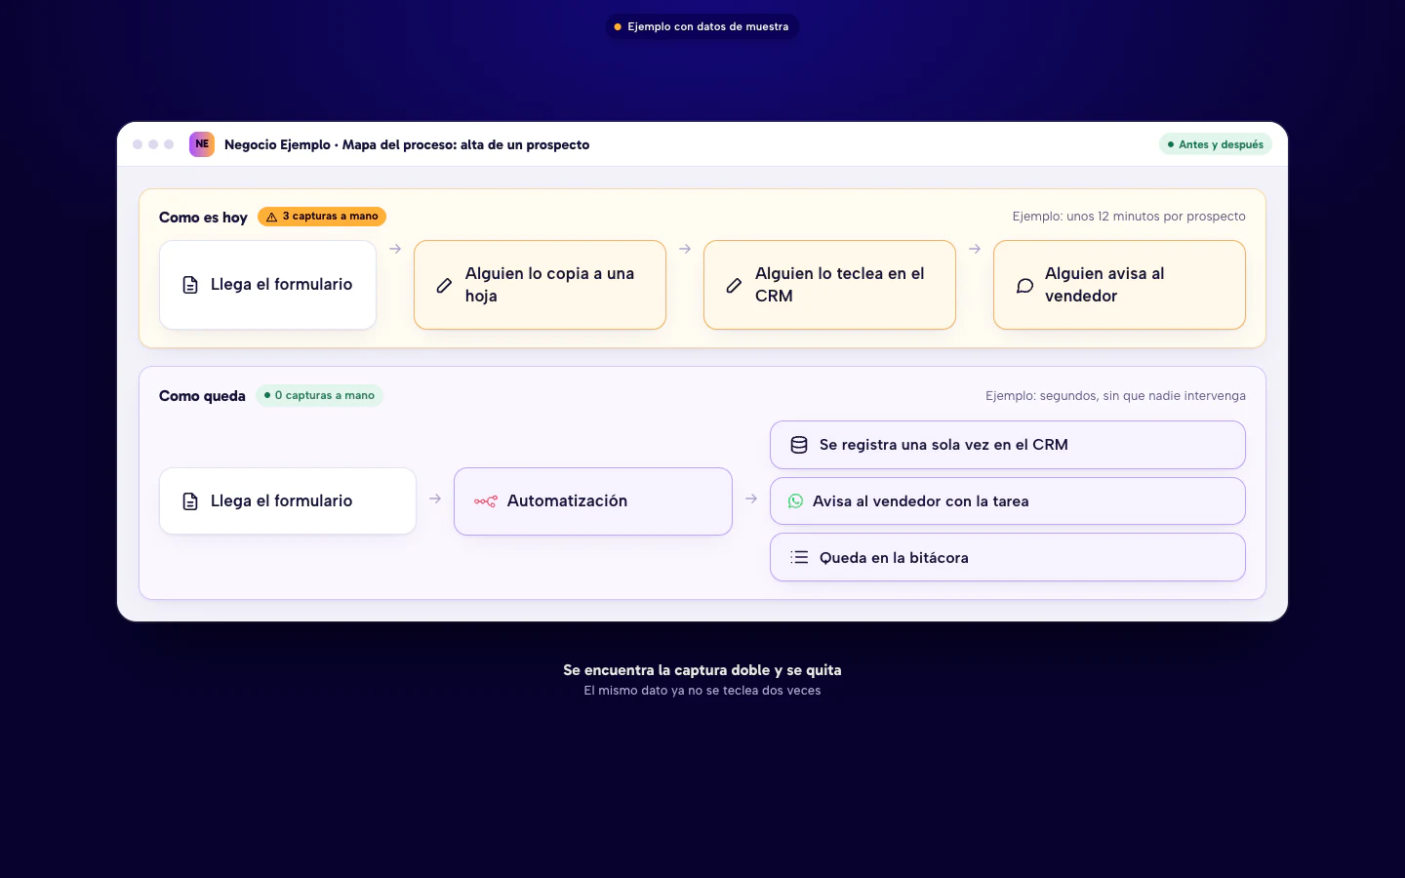The width and height of the screenshot is (1405, 878).
Task: Select the Queda en la bitácora card
Action: (1008, 558)
